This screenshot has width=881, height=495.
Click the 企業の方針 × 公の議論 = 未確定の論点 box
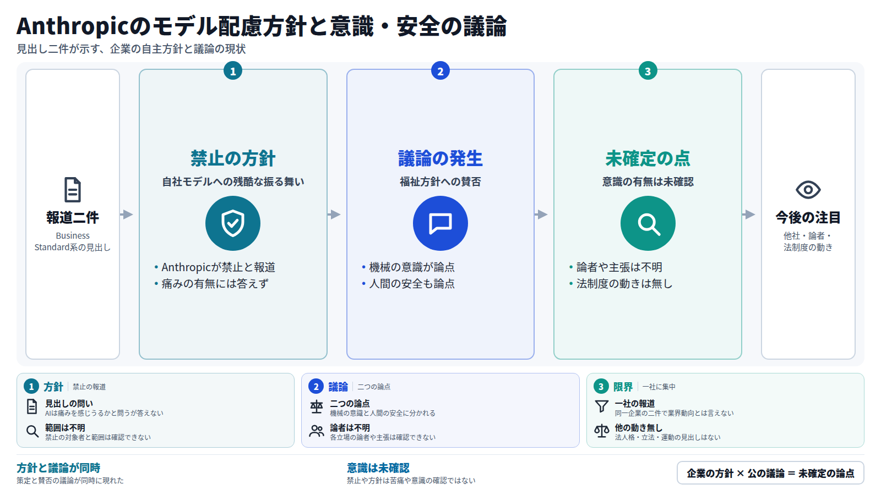[770, 473]
